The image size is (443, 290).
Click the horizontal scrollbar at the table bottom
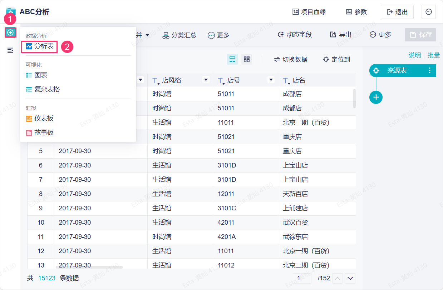click(x=89, y=267)
